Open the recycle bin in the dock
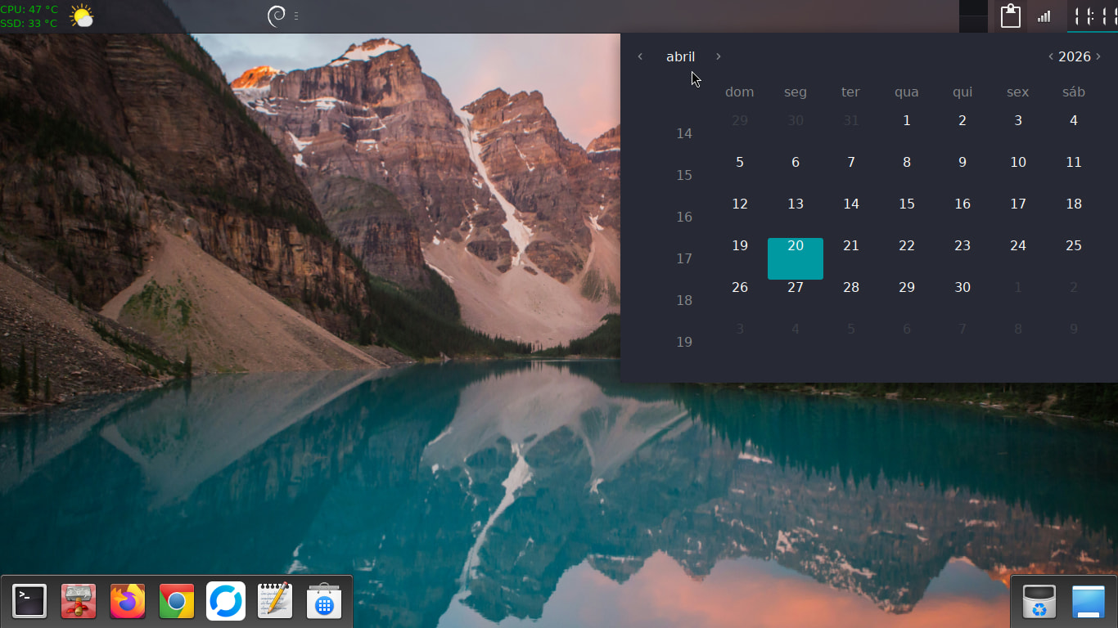 [1039, 602]
